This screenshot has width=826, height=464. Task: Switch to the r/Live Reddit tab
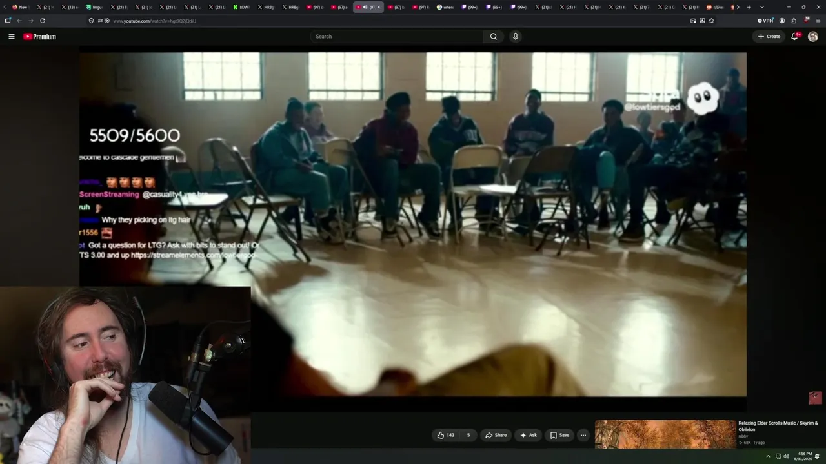716,7
